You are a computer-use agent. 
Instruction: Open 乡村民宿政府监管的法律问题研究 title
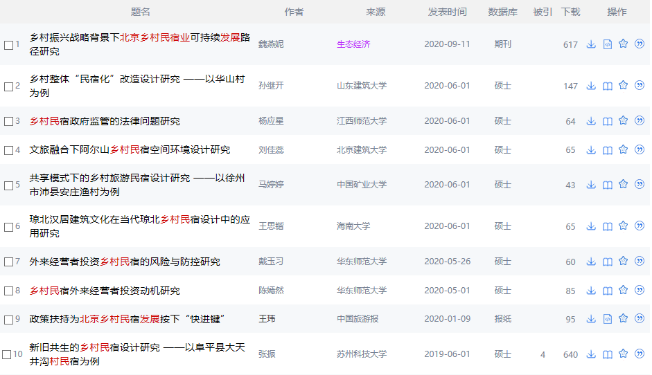[105, 121]
